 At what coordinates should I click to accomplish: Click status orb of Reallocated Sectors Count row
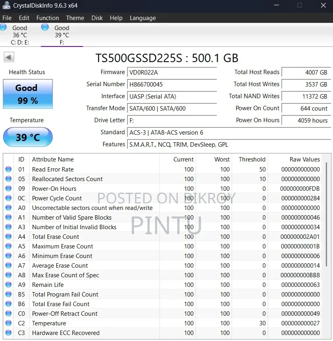[8, 179]
